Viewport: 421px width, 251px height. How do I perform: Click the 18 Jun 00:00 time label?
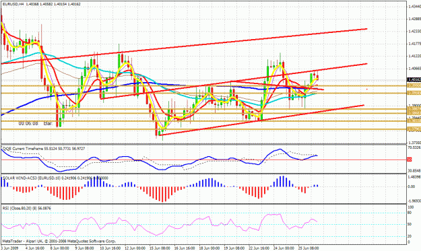(209, 248)
